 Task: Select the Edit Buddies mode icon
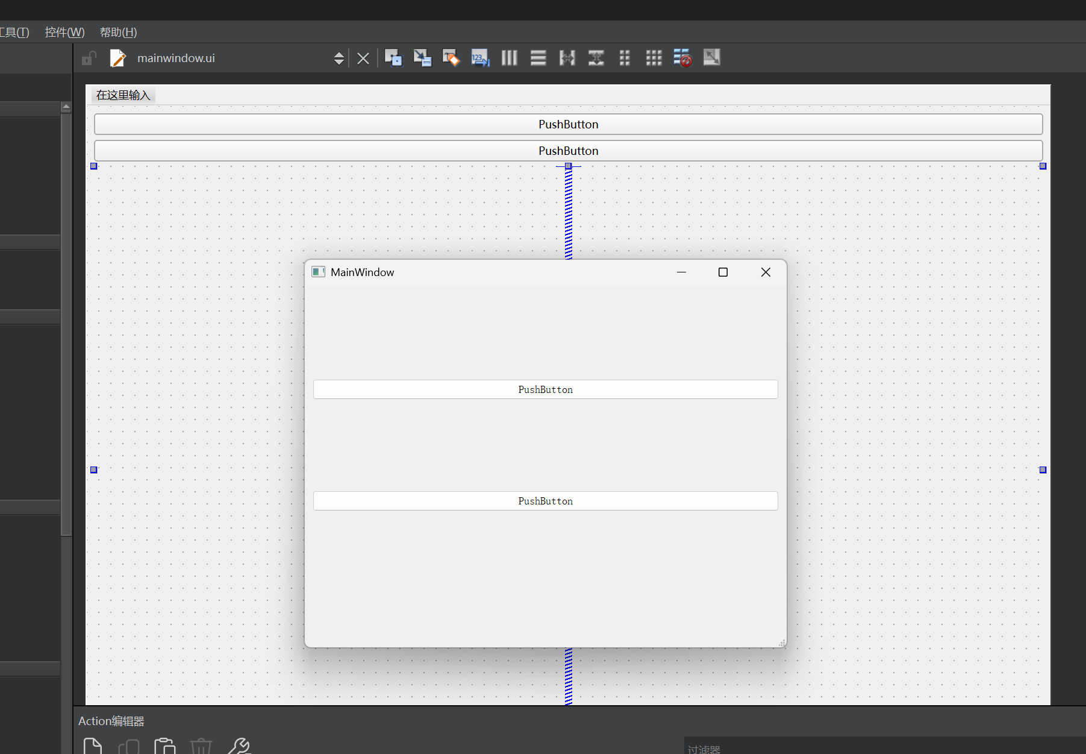[x=451, y=57]
